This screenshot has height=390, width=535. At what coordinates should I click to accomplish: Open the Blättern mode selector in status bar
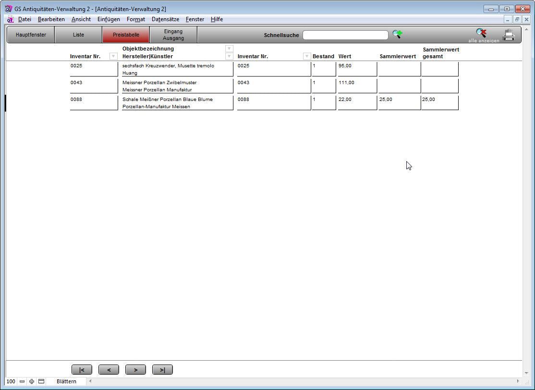coord(66,381)
